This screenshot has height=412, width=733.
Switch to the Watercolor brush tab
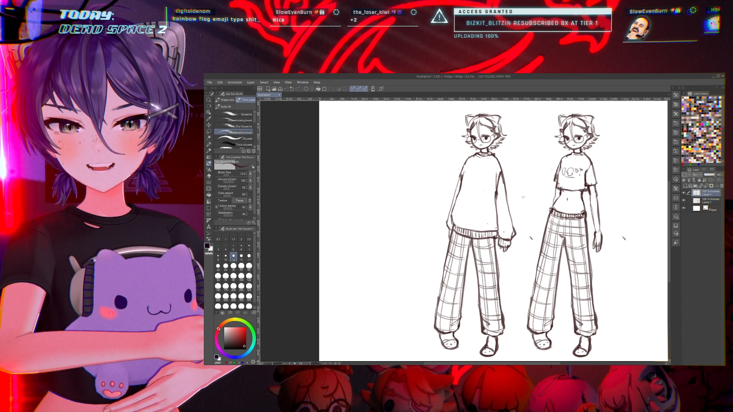pyautogui.click(x=225, y=100)
